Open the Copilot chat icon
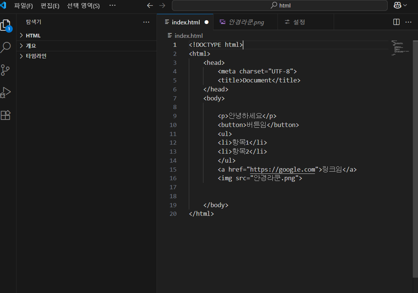Viewport: 418px width, 293px height. pos(397,5)
